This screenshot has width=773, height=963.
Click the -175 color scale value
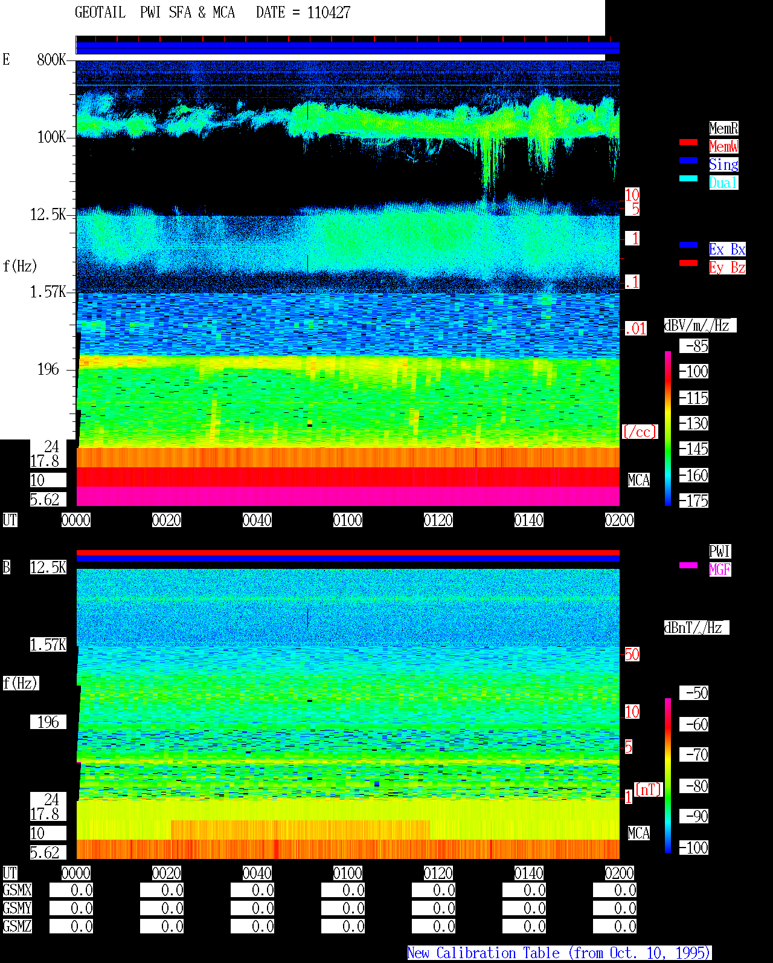coord(694,501)
